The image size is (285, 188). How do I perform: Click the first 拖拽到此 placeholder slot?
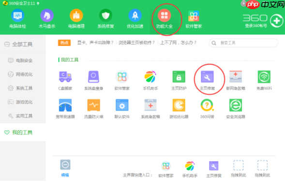click(238, 169)
